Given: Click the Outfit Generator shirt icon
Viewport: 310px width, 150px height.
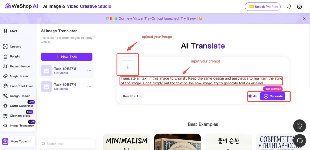Looking at the screenshot, I should pyautogui.click(x=5, y=106).
